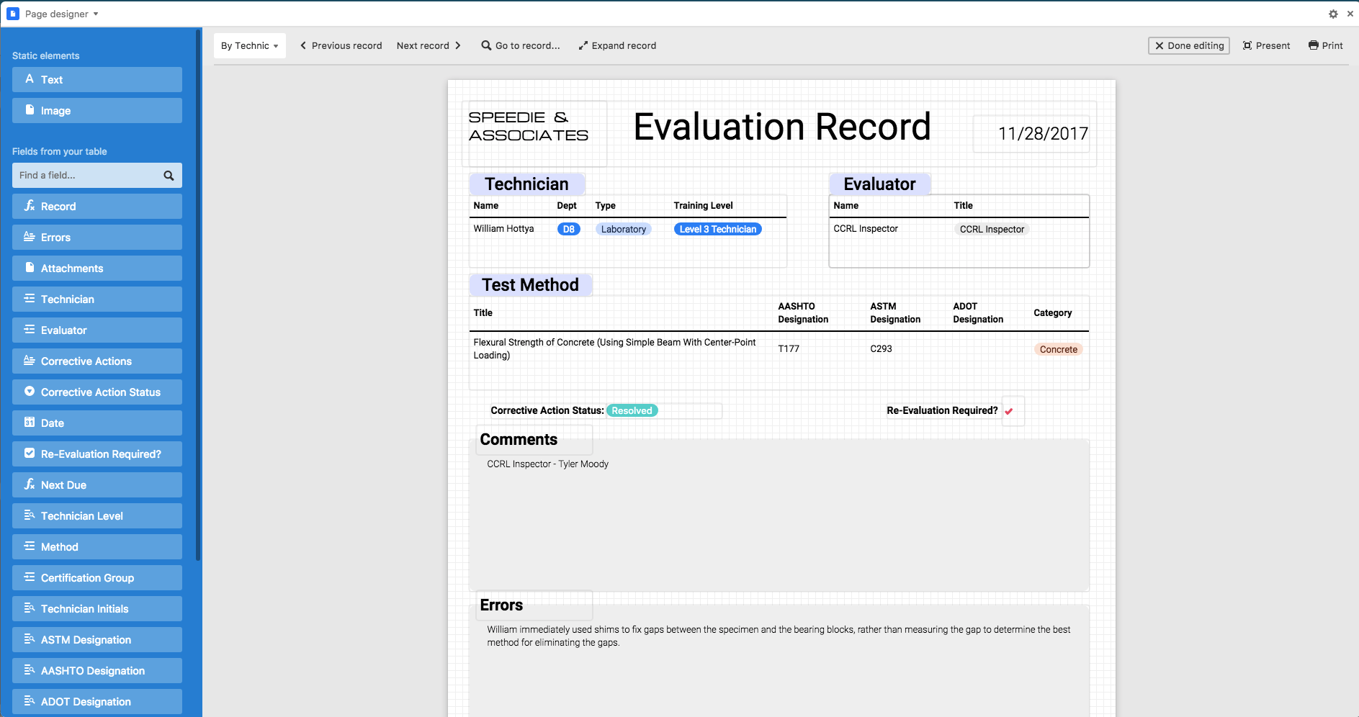Click Print button
The image size is (1359, 717).
[1326, 45]
